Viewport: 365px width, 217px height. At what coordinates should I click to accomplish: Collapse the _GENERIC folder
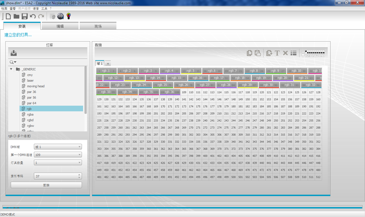pos(11,69)
